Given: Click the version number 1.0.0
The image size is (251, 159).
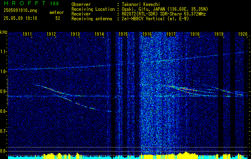Looking at the screenshot, I should (54, 3).
